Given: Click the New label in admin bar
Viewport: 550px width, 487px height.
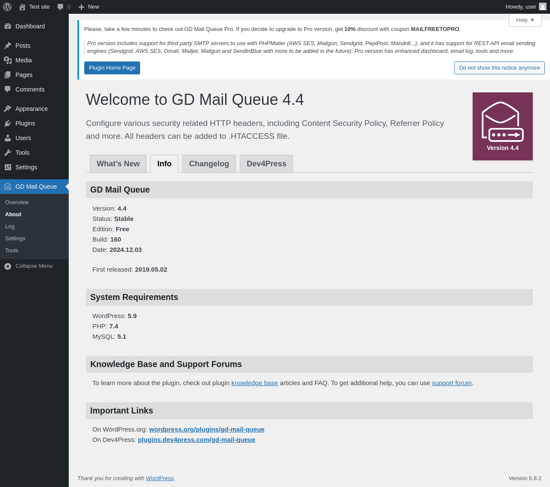Looking at the screenshot, I should (94, 7).
